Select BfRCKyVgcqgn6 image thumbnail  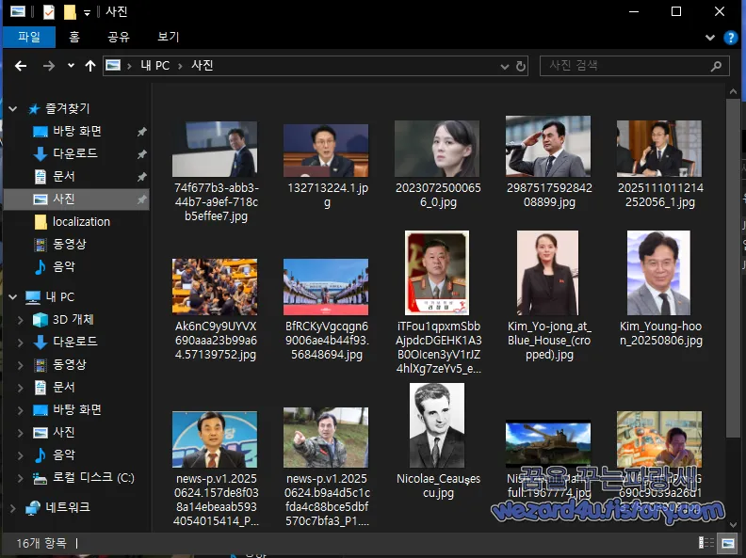coord(325,287)
